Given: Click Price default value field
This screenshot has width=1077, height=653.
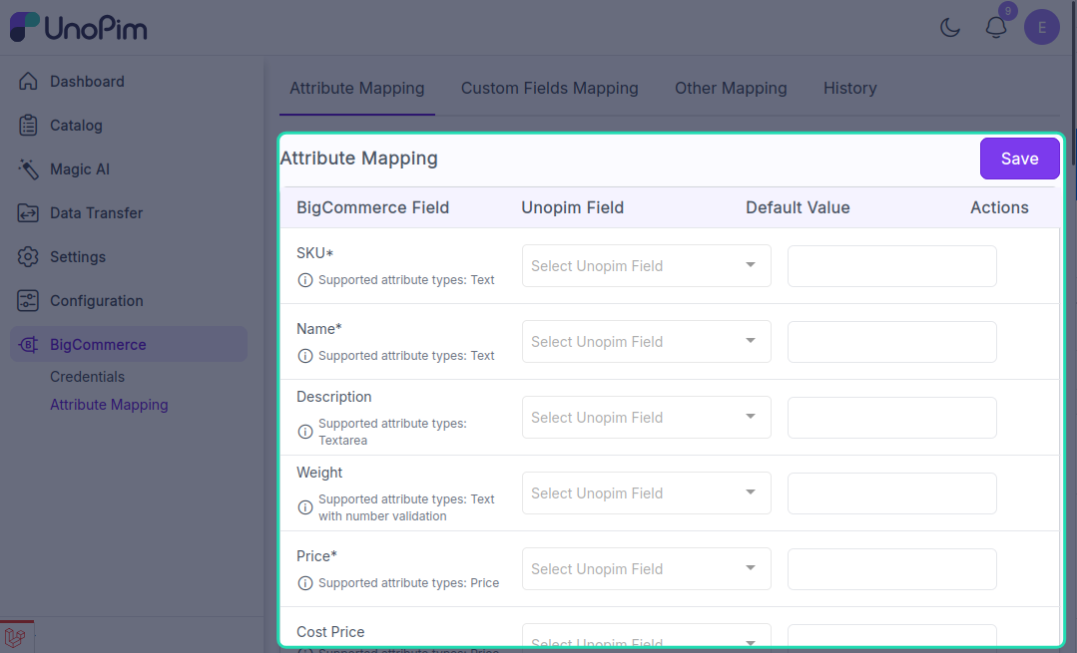Looking at the screenshot, I should point(892,569).
